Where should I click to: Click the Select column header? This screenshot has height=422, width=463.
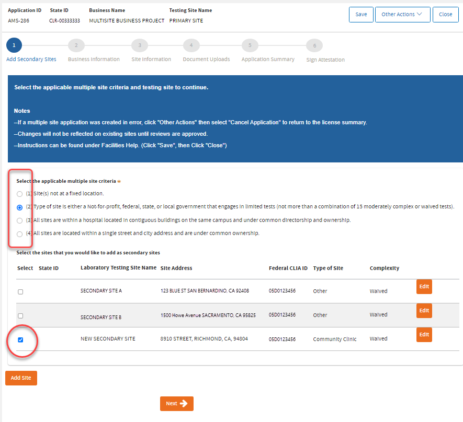25,268
